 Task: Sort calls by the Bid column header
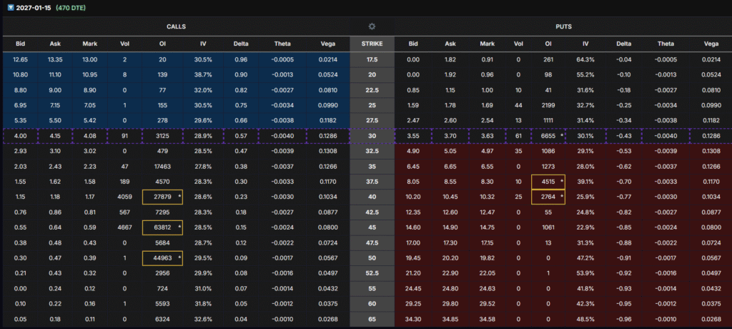pos(20,44)
